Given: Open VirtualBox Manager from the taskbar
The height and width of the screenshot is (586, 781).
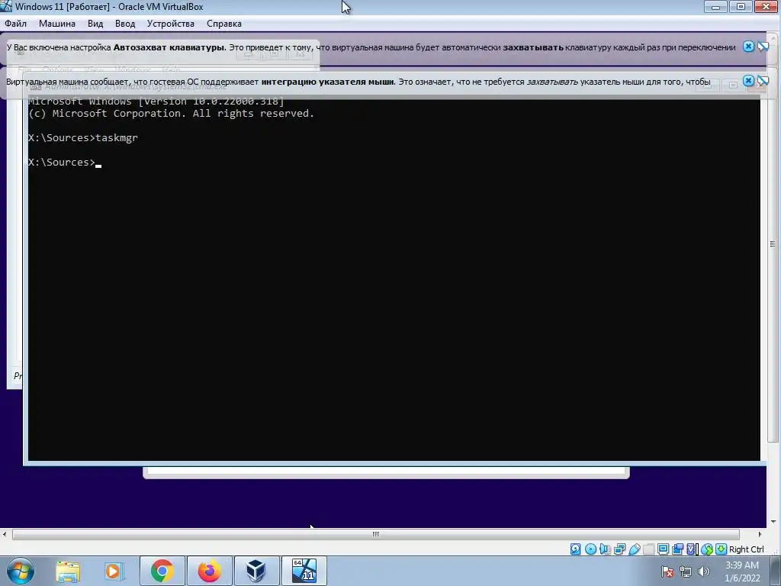Looking at the screenshot, I should 256,571.
